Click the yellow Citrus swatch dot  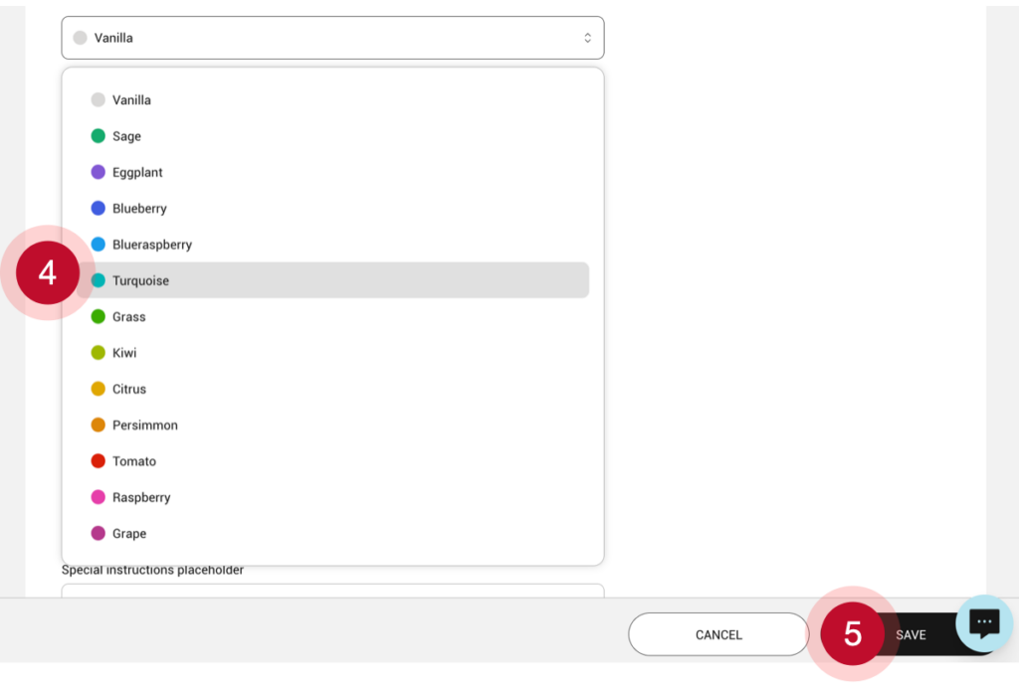pyautogui.click(x=99, y=389)
